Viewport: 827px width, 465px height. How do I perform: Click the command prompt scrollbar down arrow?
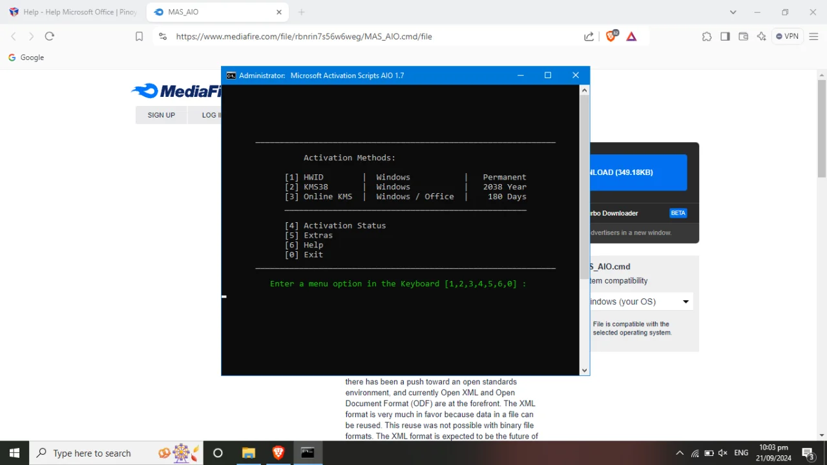coord(585,371)
